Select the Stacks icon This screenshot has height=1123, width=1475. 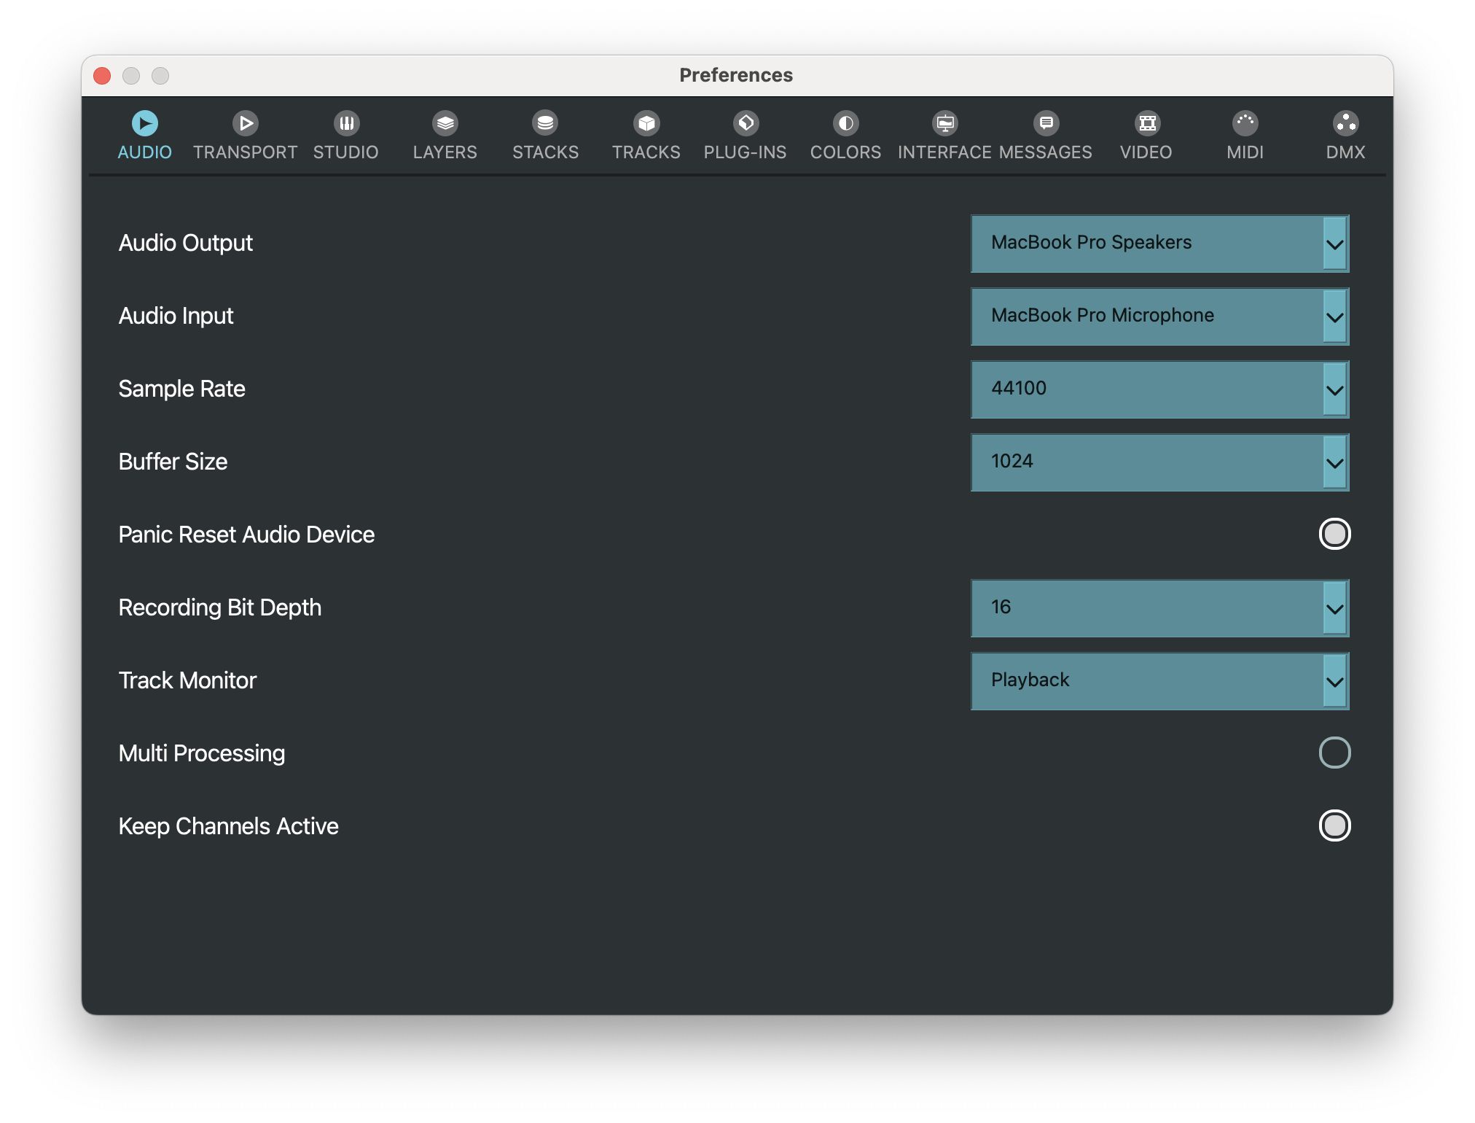545,123
